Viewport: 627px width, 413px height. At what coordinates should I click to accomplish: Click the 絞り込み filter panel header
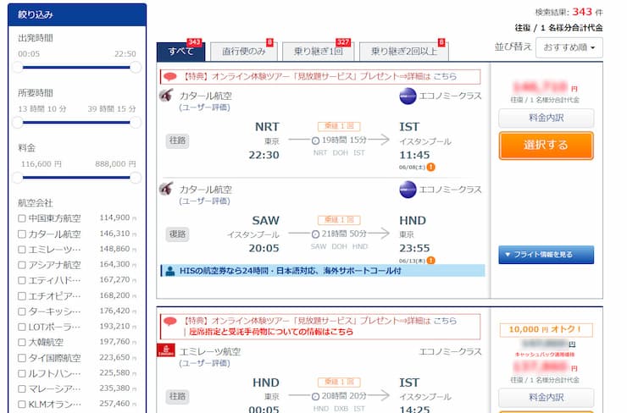coord(77,14)
